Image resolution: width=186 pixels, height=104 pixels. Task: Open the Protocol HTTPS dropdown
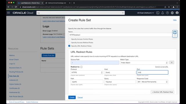(x=87, y=73)
